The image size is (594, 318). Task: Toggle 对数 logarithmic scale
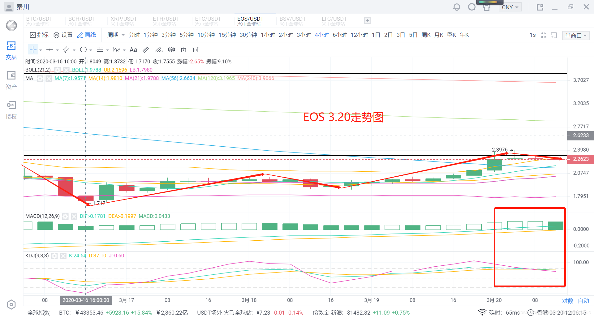tap(568, 301)
